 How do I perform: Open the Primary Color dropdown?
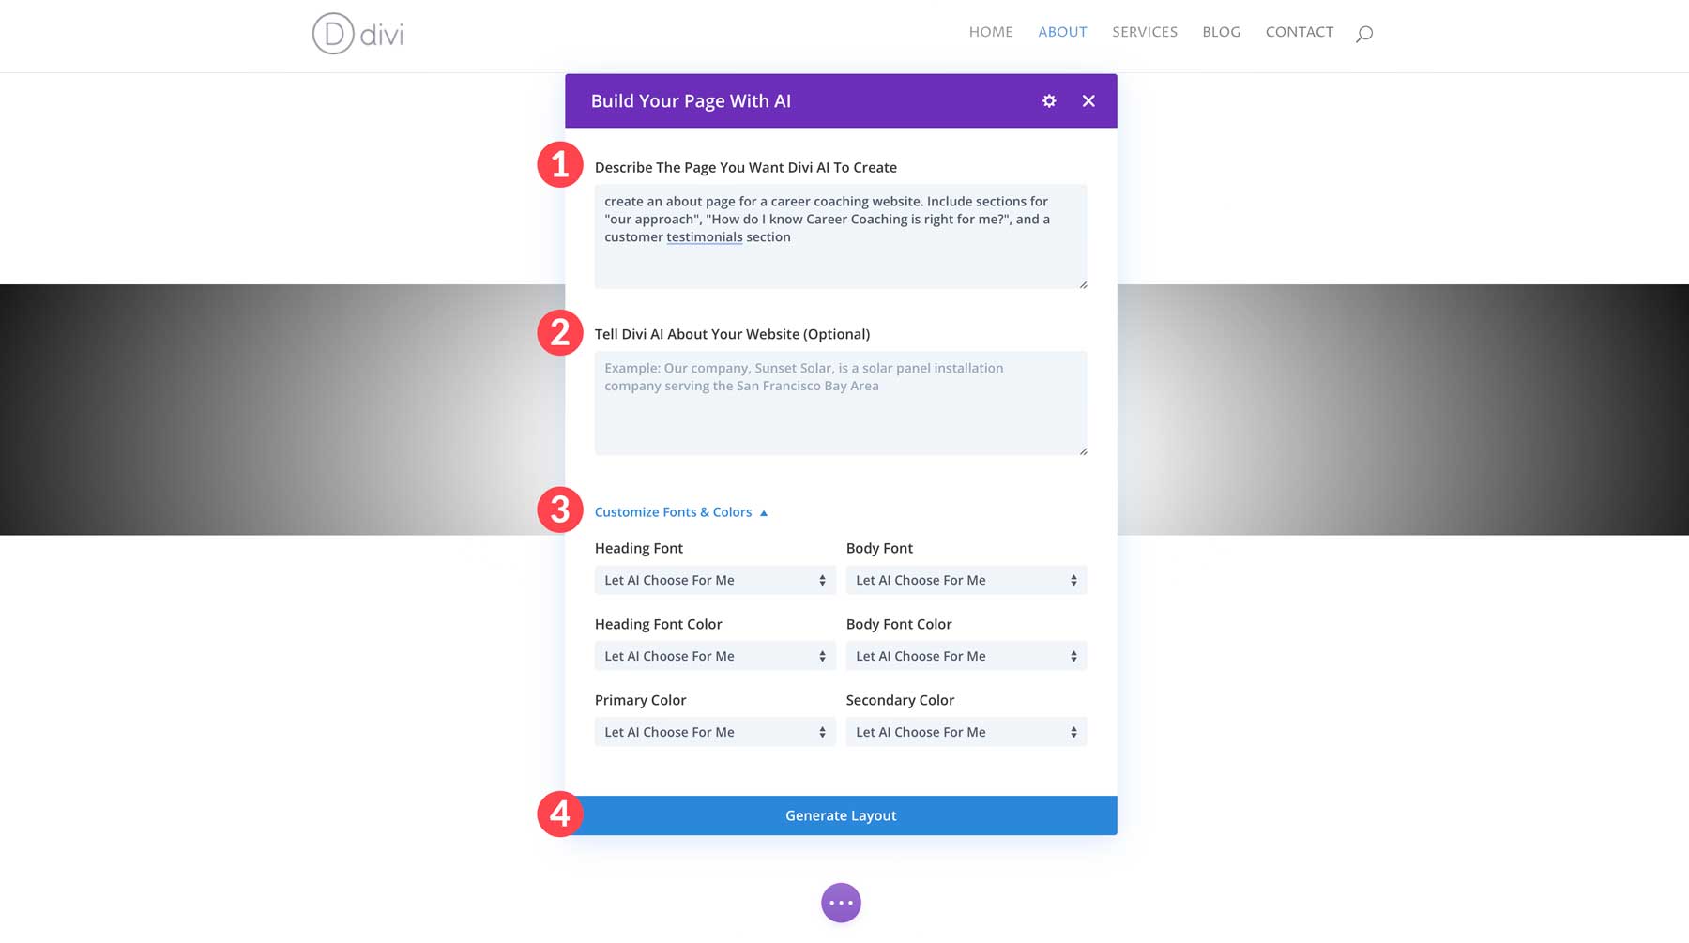[x=714, y=732]
